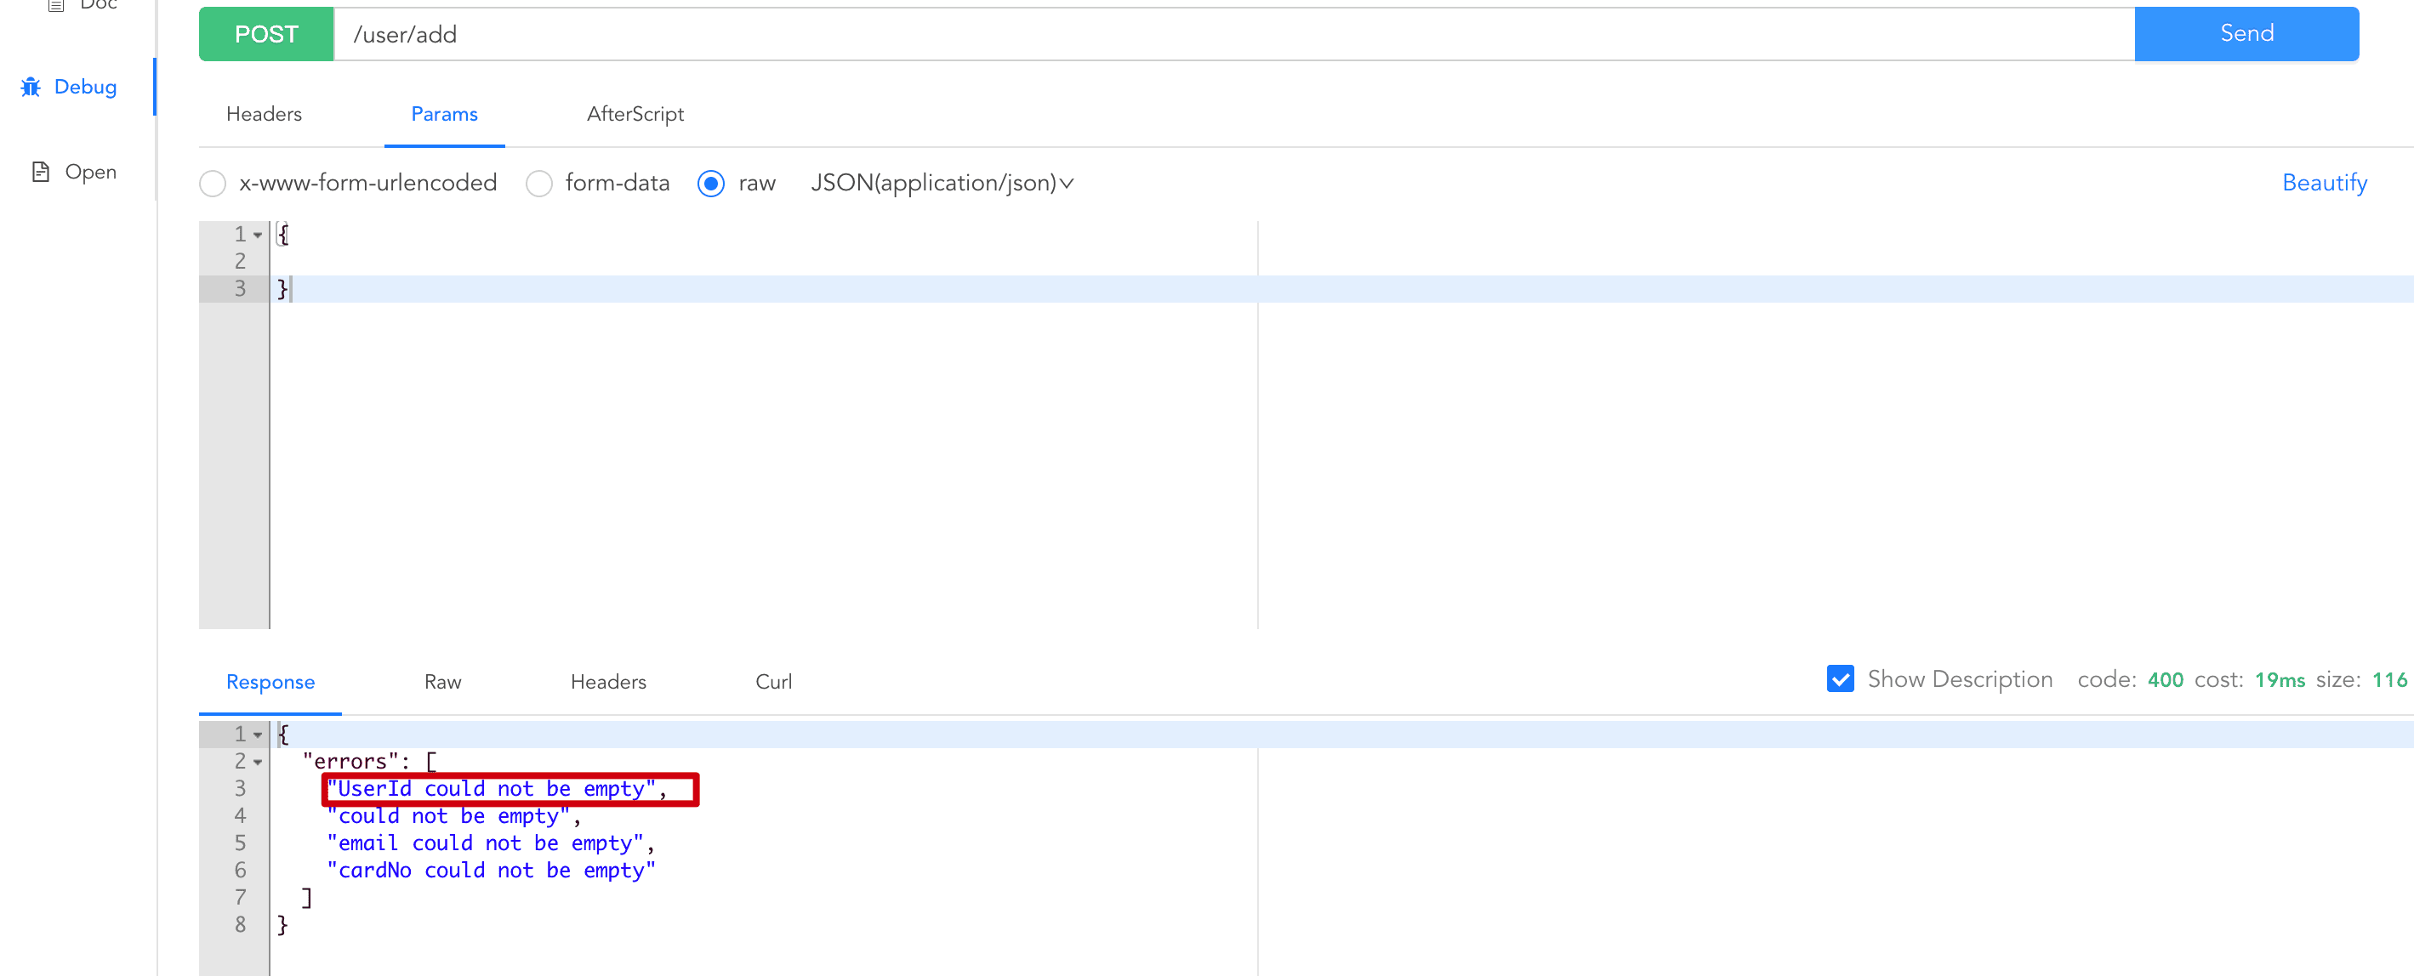Screen dimensions: 2414x976
Task: Collapse request body line 1 fold arrow
Action: 258,235
